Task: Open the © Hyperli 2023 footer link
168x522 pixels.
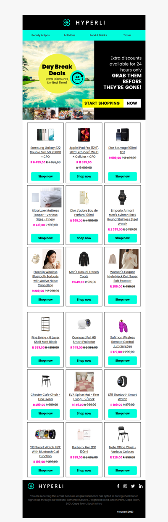Action: (x=125, y=512)
